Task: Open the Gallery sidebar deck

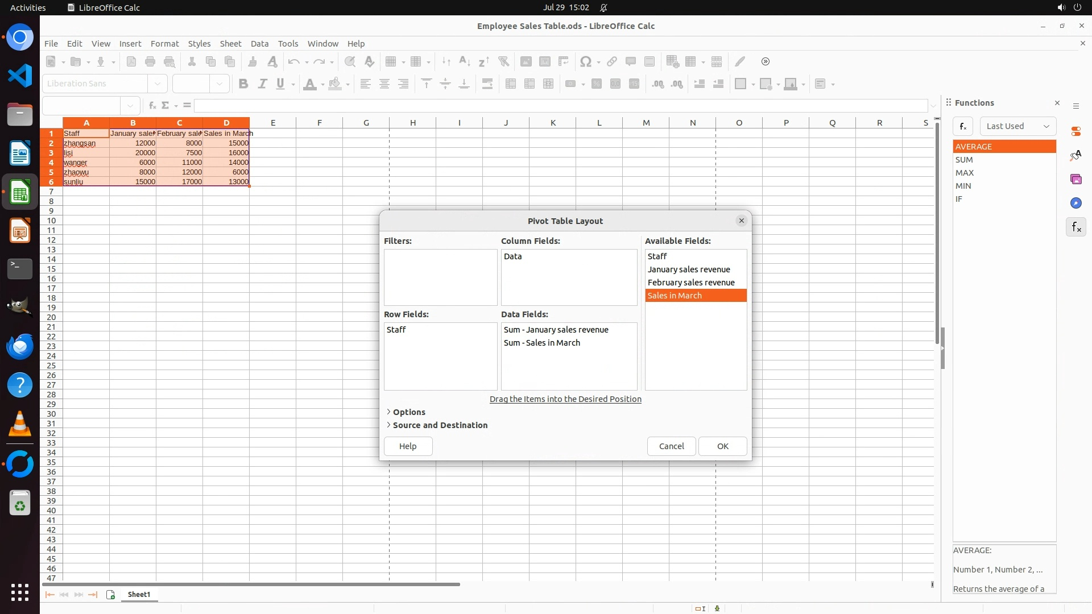Action: coord(1076,179)
